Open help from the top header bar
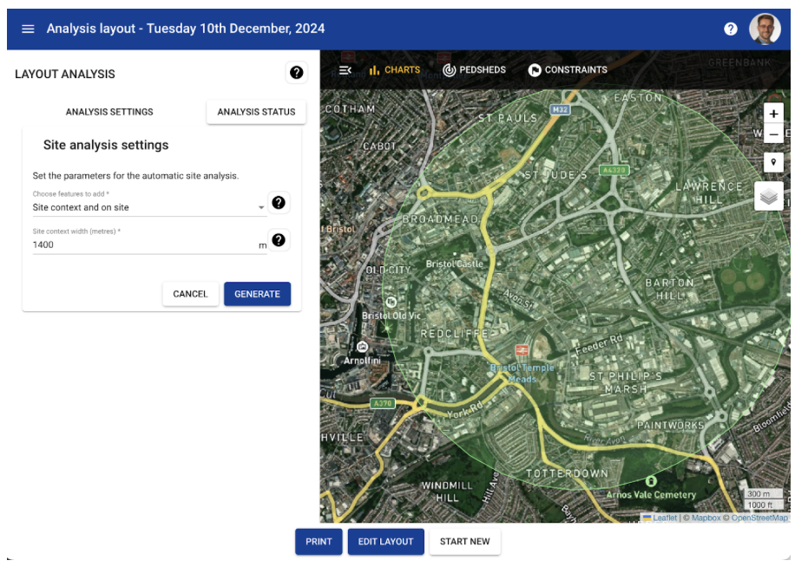795x567 pixels. tap(730, 29)
